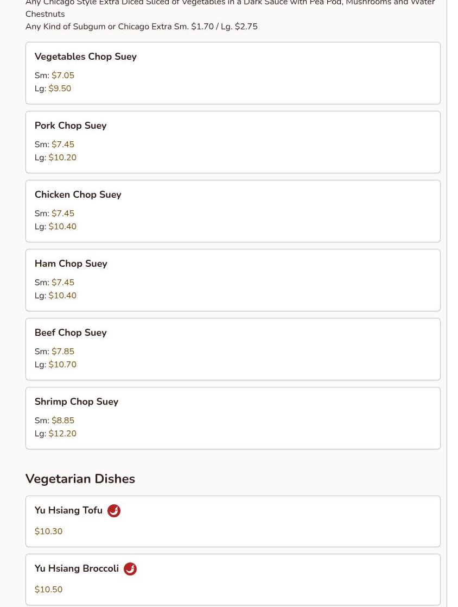Click Yu Hsiang Broccoli item name
This screenshot has height=607, width=458.
coord(77,568)
